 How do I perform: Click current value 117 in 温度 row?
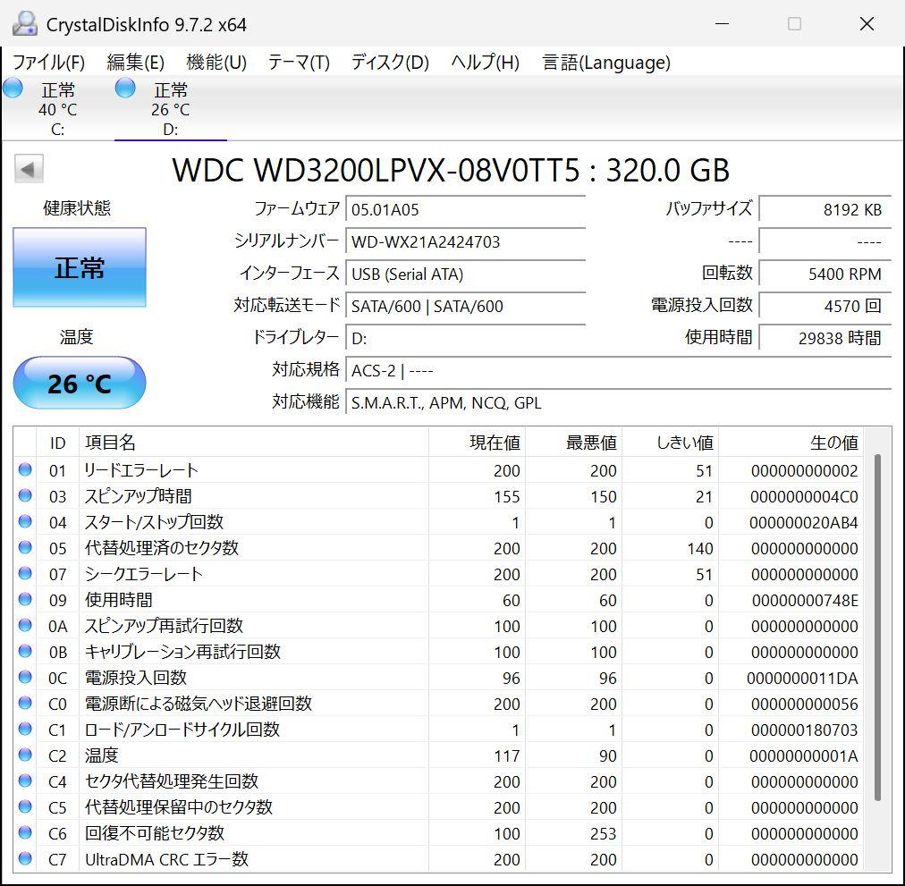[x=507, y=756]
